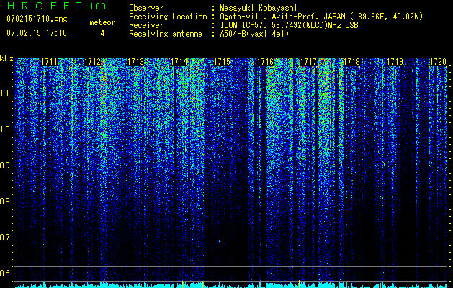Select the A504HB(yagi 4el) antenna text
Viewport: 453px width, 288px height.
(x=254, y=34)
